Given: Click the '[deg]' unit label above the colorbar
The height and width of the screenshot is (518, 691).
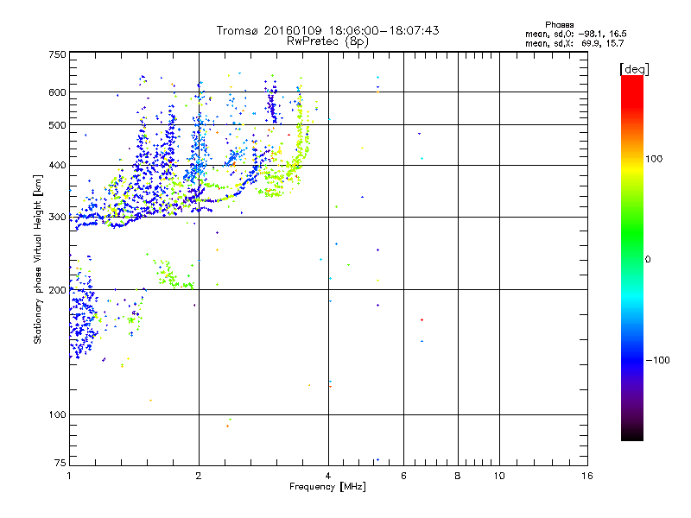Looking at the screenshot, I should [634, 69].
